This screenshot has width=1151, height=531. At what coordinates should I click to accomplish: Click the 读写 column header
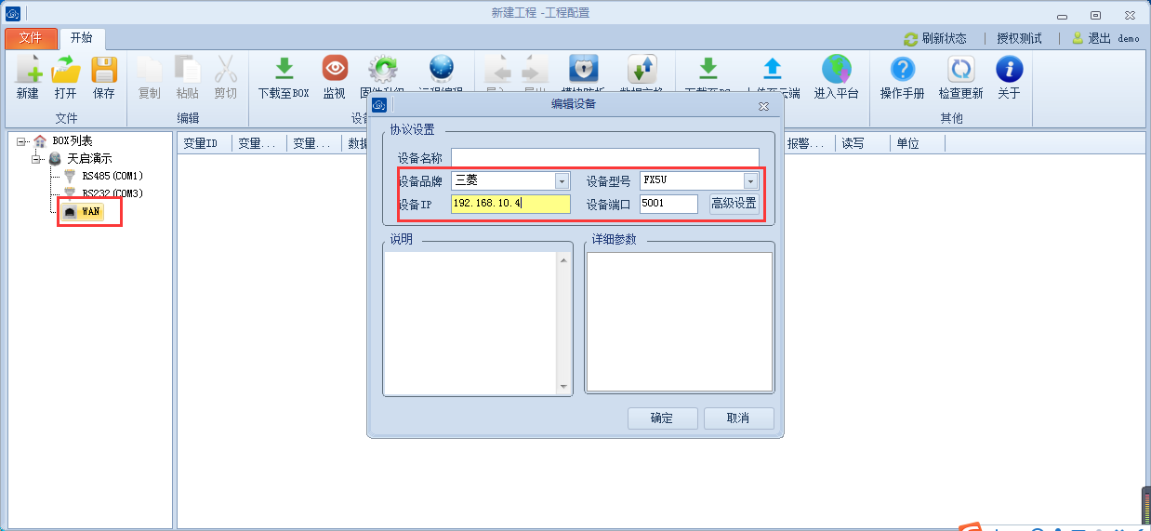pyautogui.click(x=862, y=143)
